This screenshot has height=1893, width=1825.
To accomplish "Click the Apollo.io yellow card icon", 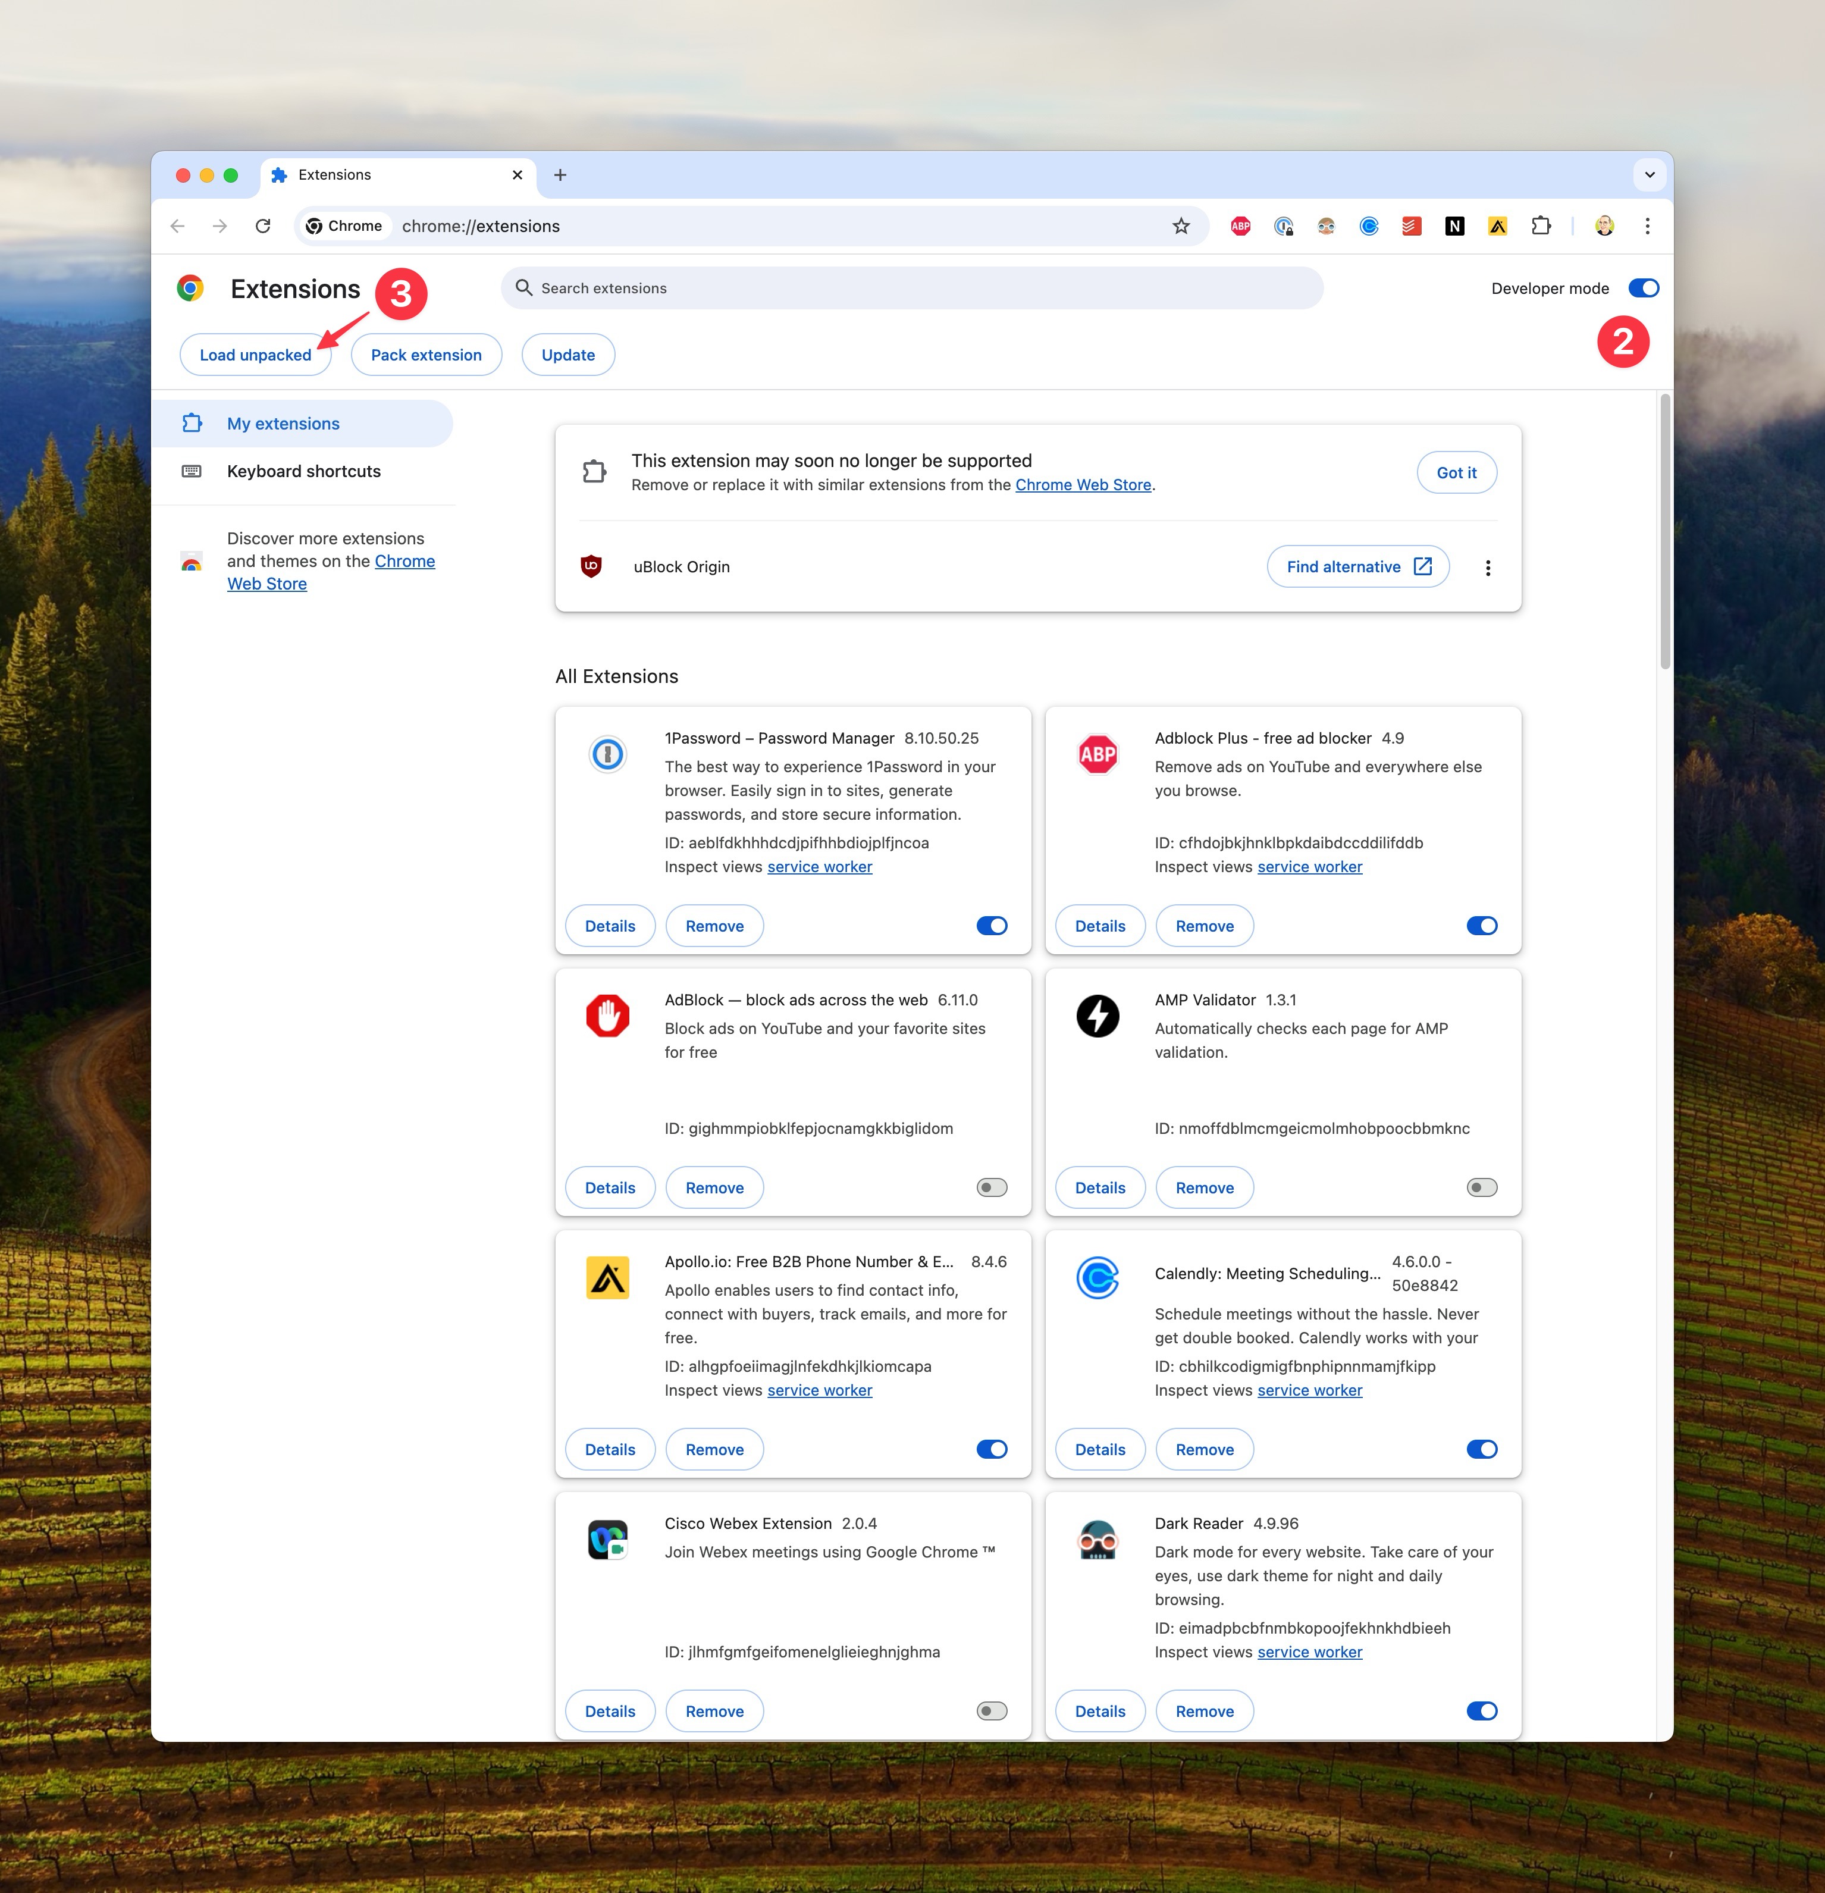I will pos(607,1278).
